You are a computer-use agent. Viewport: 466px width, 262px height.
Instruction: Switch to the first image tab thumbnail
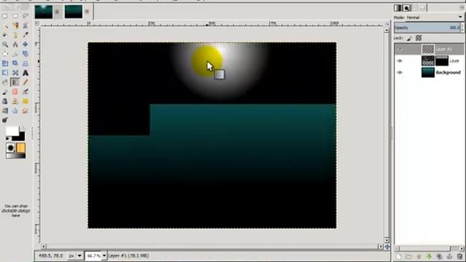click(x=44, y=12)
